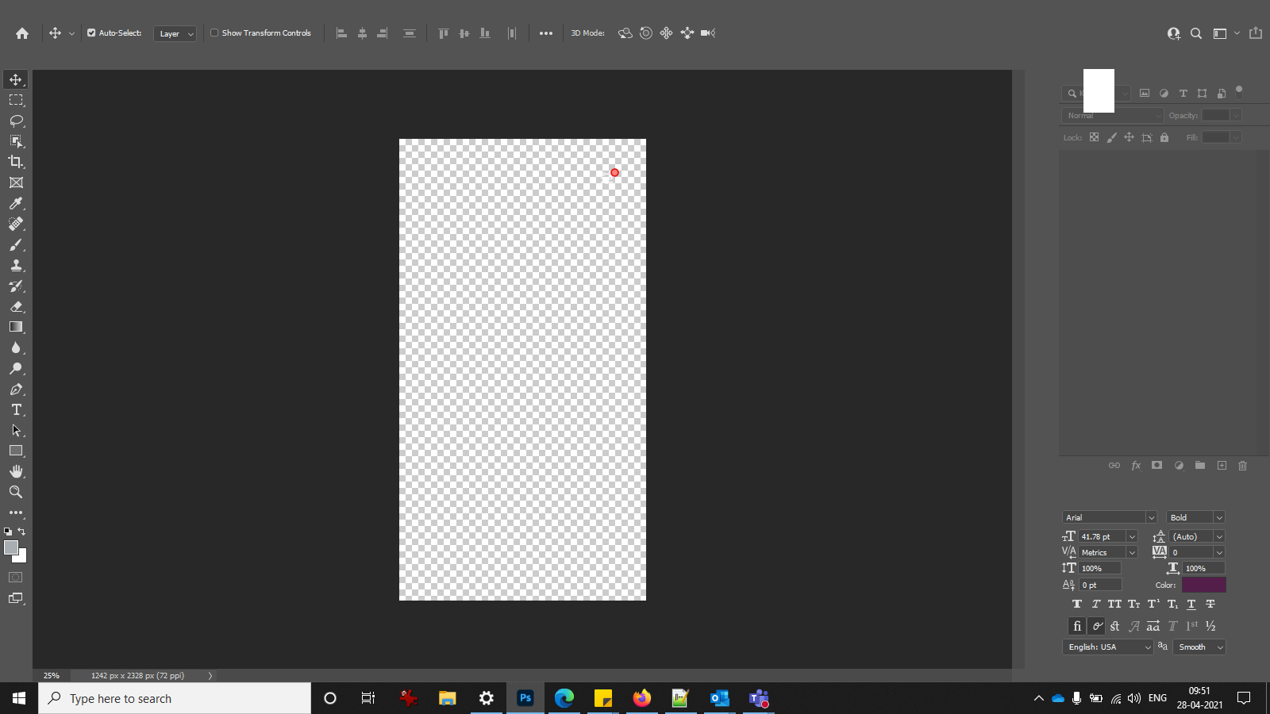Open the Search icon at top right
Viewport: 1270px width, 714px height.
click(x=1196, y=33)
